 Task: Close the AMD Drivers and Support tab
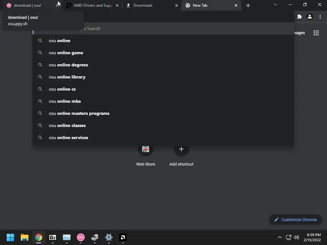(x=117, y=5)
